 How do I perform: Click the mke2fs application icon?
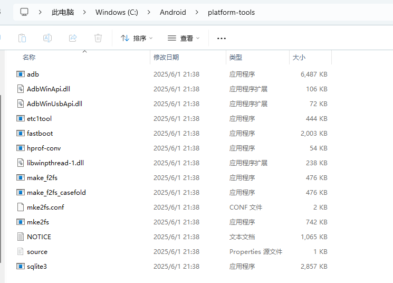[x=21, y=222]
